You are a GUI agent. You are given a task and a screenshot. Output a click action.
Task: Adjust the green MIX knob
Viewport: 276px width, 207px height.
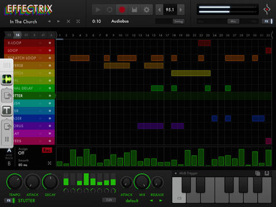point(142,182)
